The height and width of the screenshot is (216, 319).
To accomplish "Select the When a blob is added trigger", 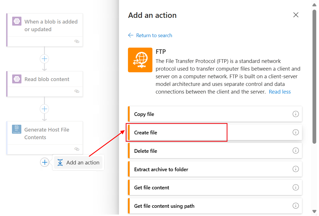I will (x=51, y=26).
